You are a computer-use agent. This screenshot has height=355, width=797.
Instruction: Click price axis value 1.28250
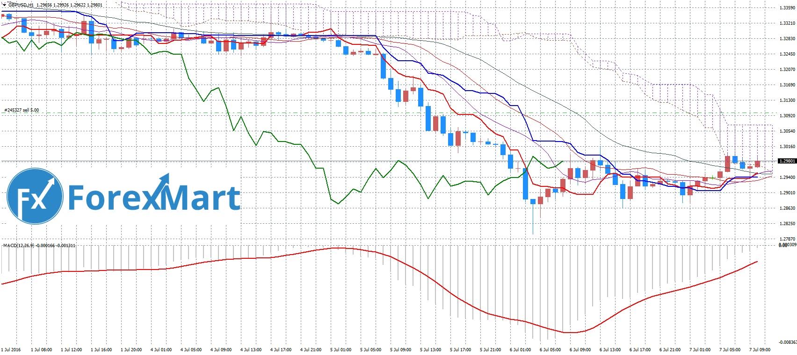787,224
